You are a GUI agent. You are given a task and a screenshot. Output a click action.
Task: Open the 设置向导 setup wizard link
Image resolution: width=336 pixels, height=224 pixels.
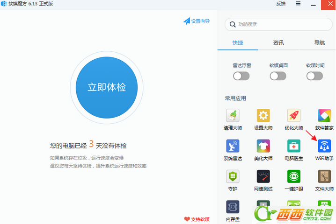pyautogui.click(x=197, y=21)
